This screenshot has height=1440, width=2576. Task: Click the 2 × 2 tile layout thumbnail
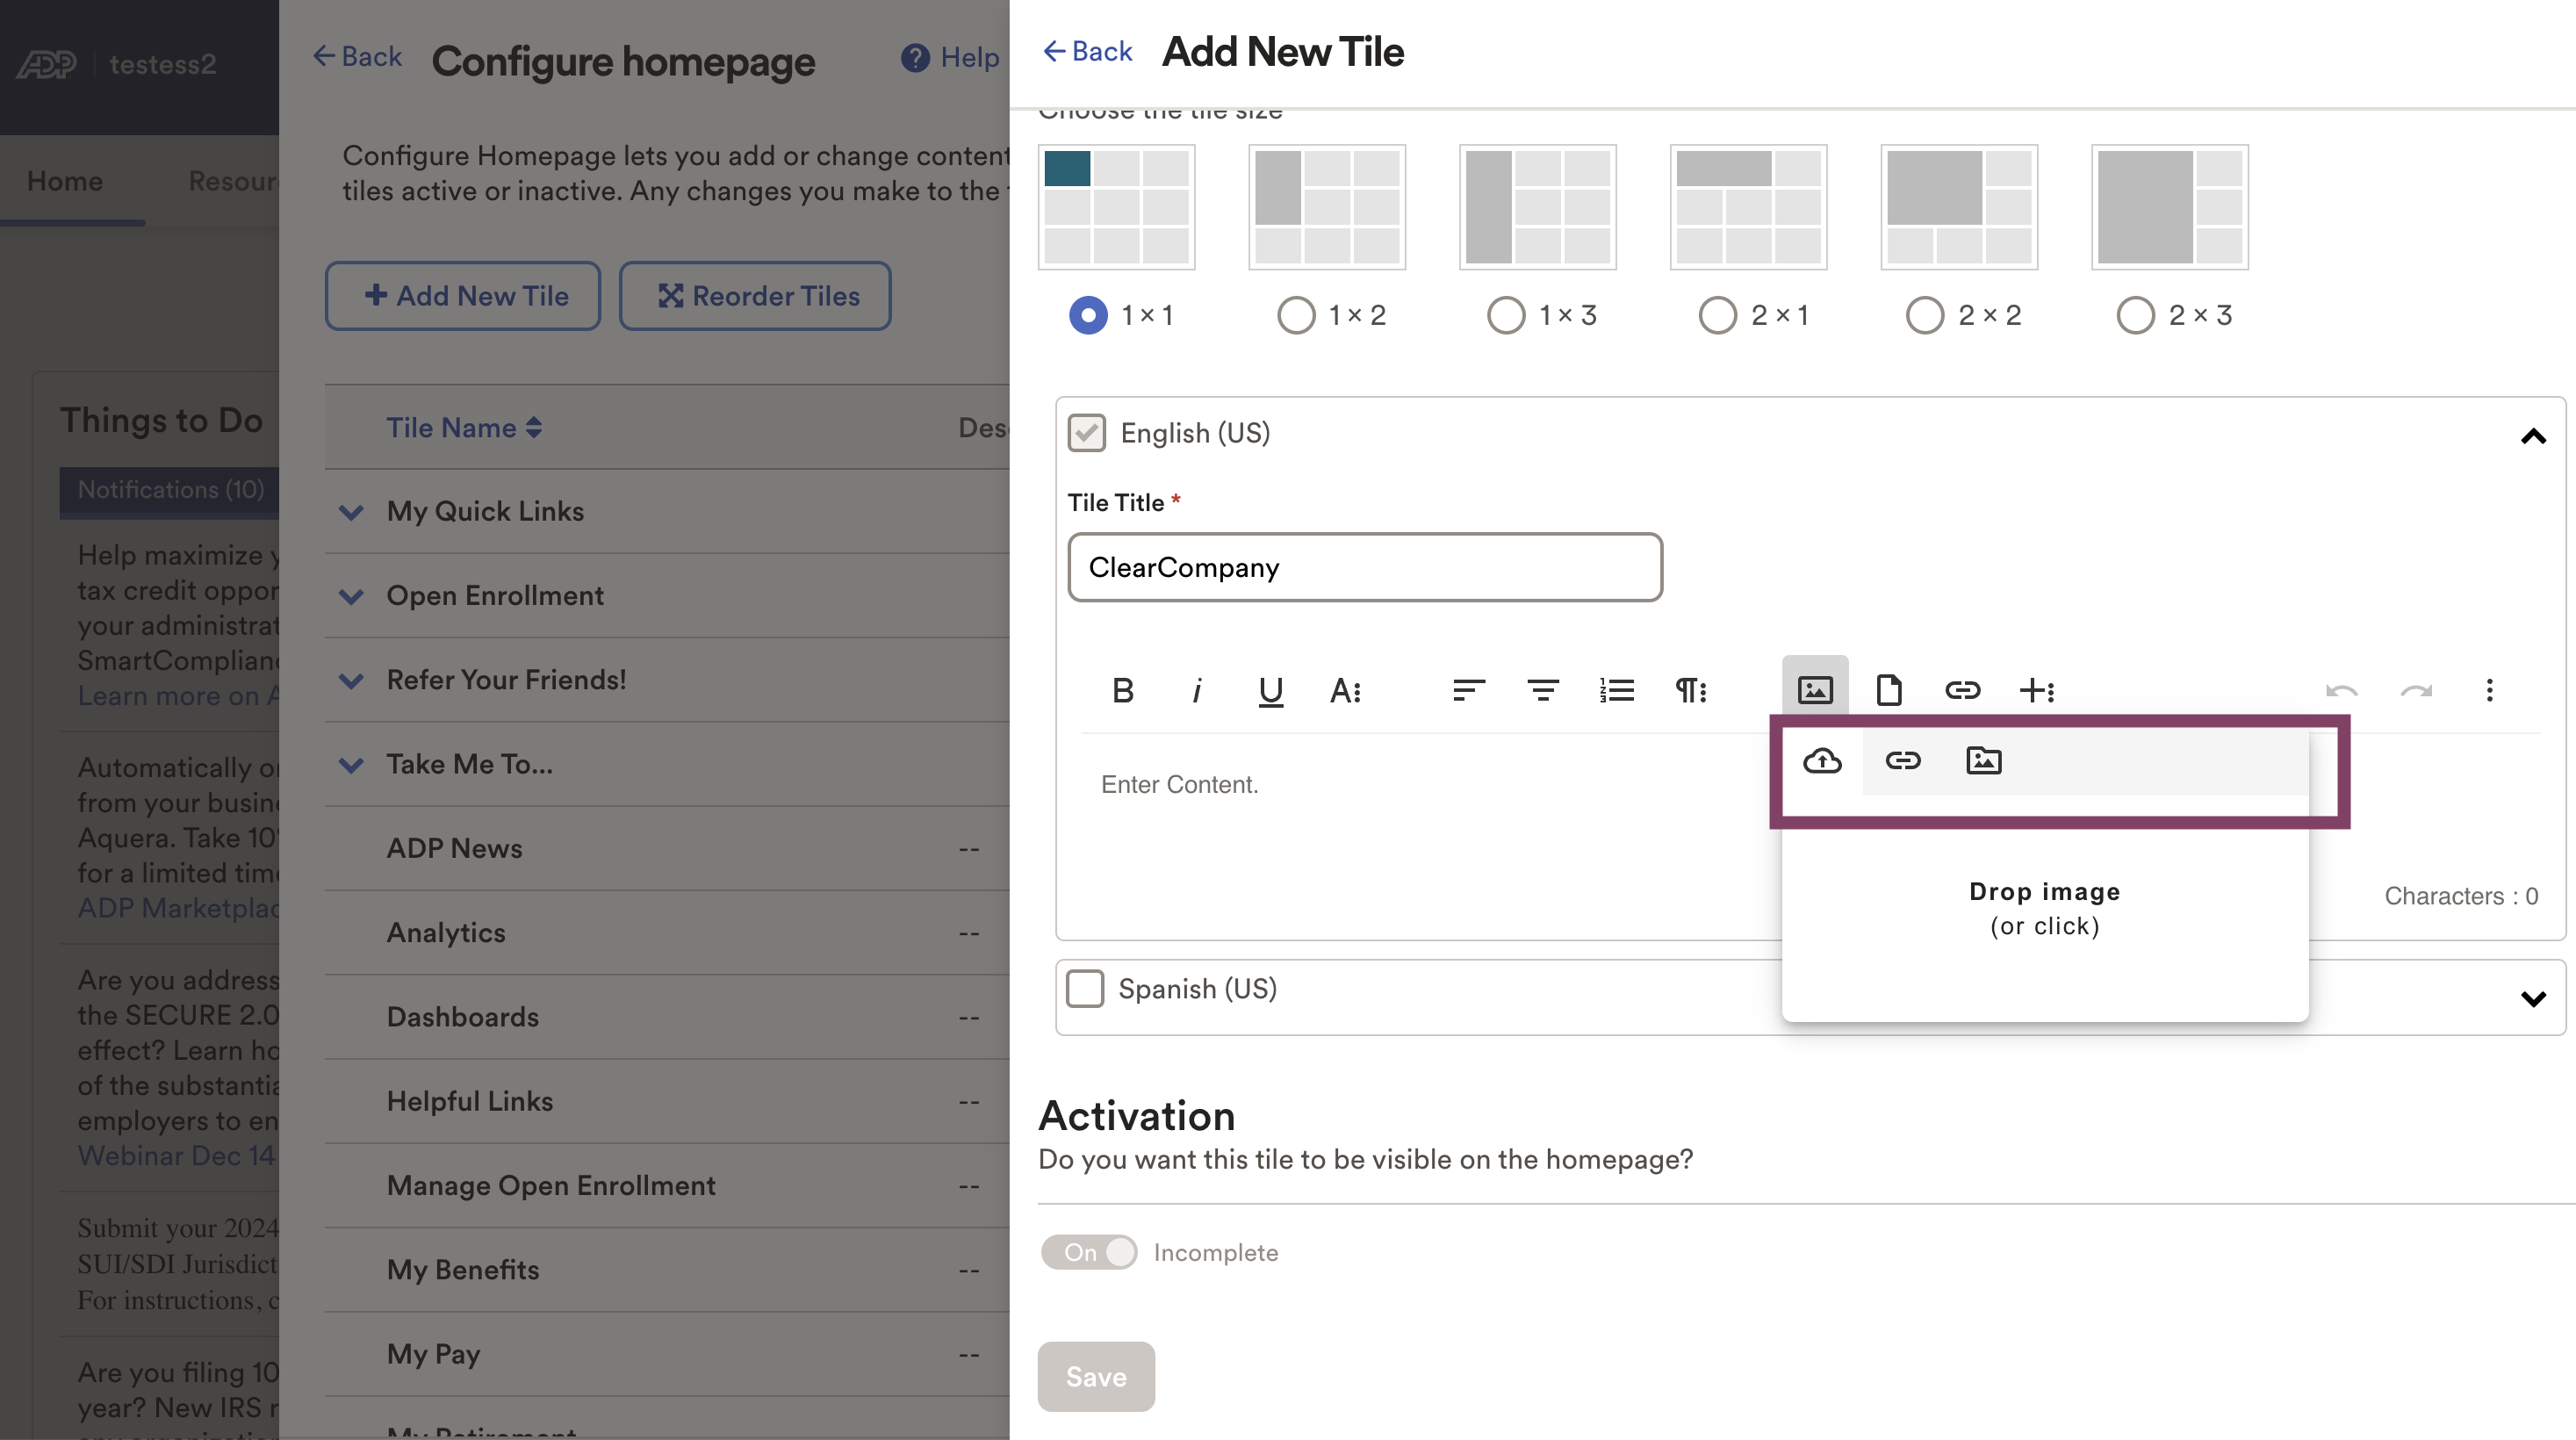point(1959,207)
